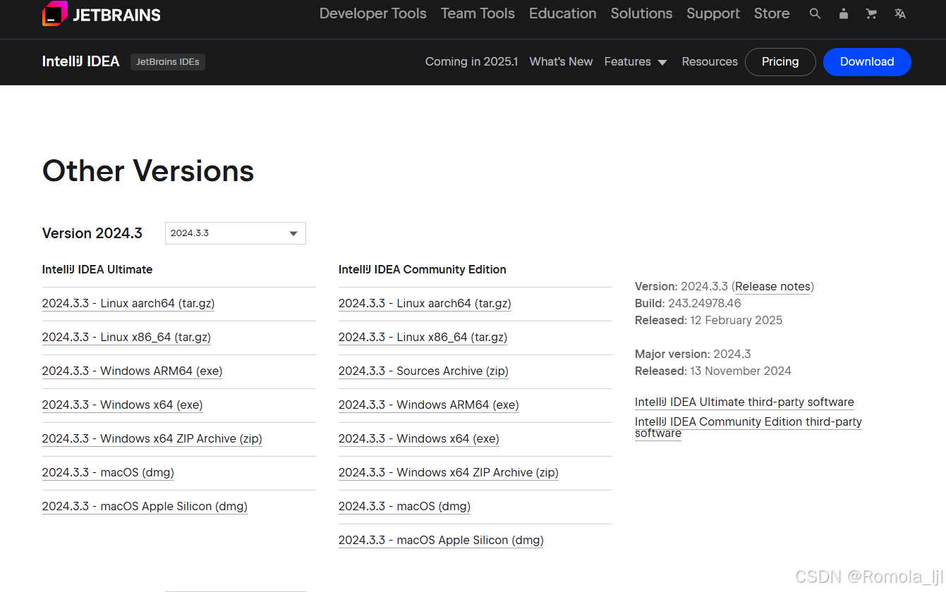The height and width of the screenshot is (592, 946).
Task: Open the What's New page
Action: click(x=561, y=61)
